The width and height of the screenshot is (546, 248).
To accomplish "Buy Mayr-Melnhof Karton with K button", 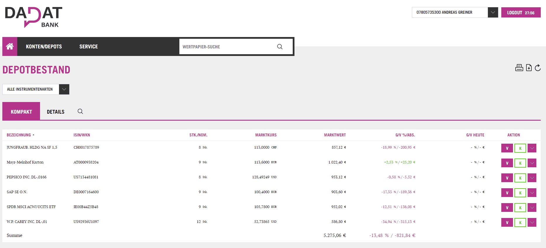I will pyautogui.click(x=520, y=163).
